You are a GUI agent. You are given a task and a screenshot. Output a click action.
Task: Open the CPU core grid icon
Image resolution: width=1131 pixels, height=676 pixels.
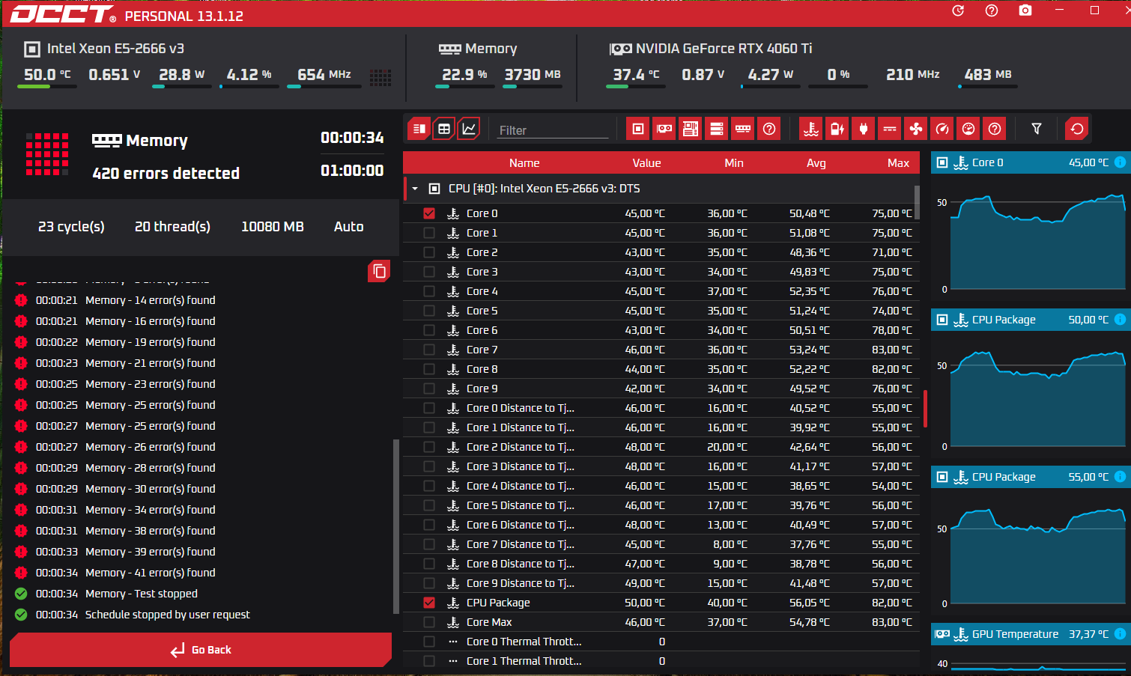click(380, 77)
